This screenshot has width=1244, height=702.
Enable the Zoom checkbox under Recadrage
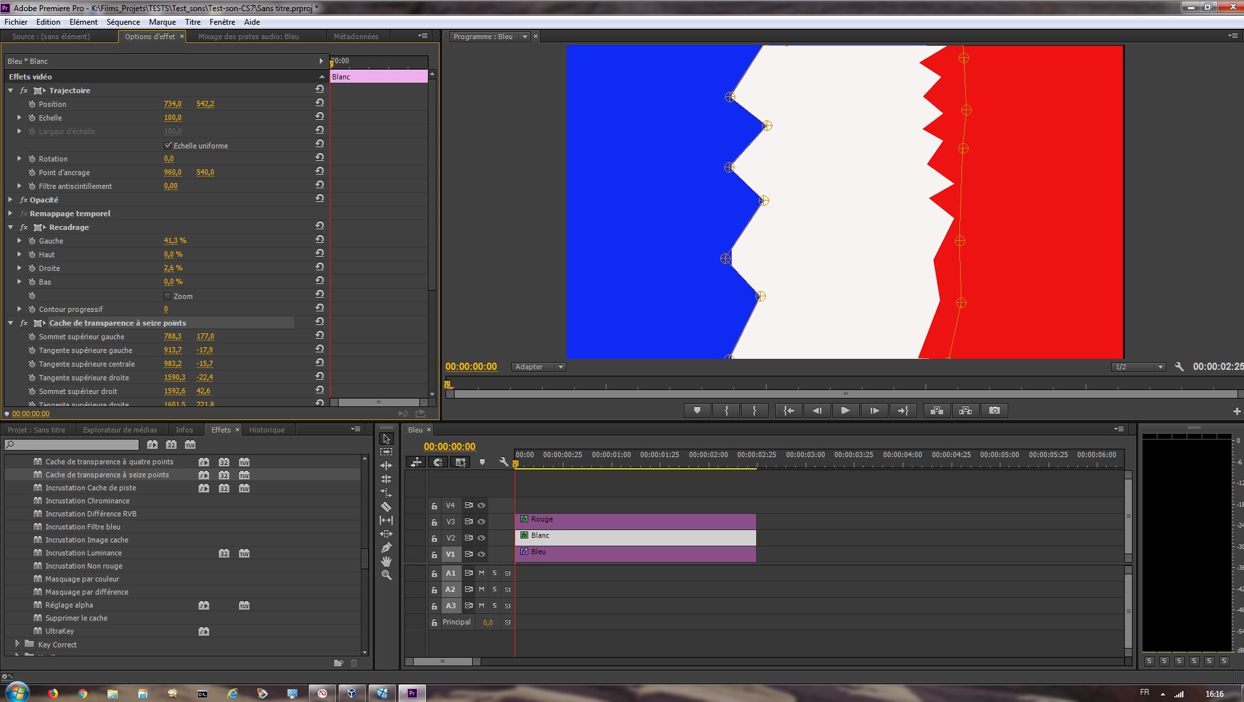[168, 296]
